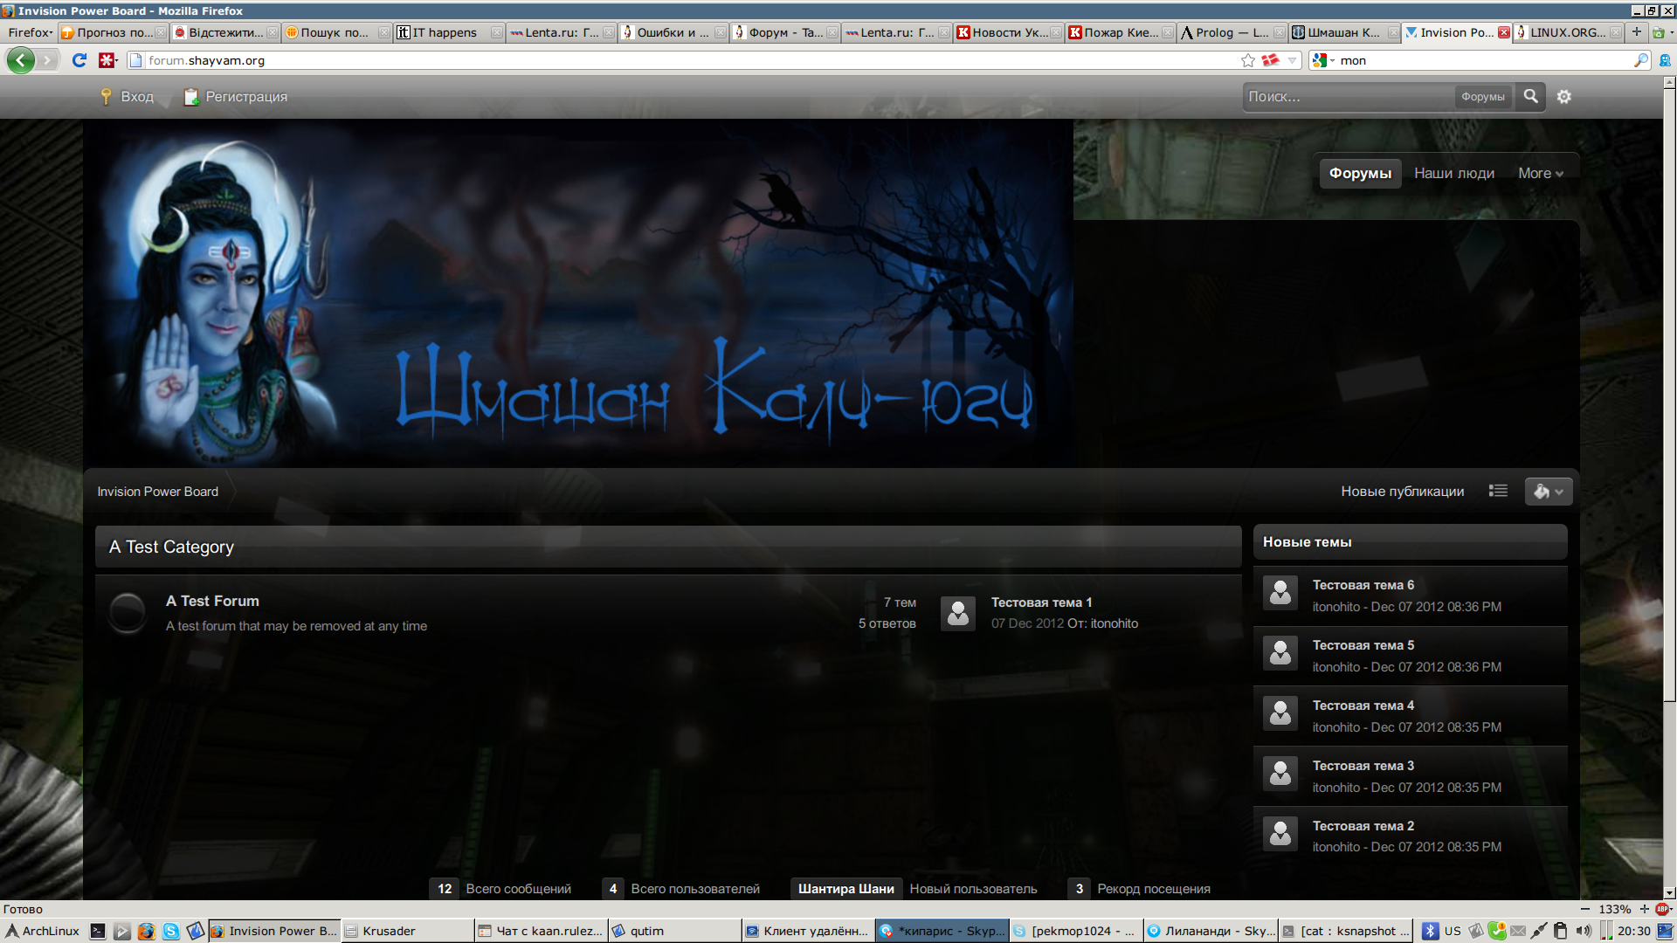Click the Регистрация link

[245, 97]
